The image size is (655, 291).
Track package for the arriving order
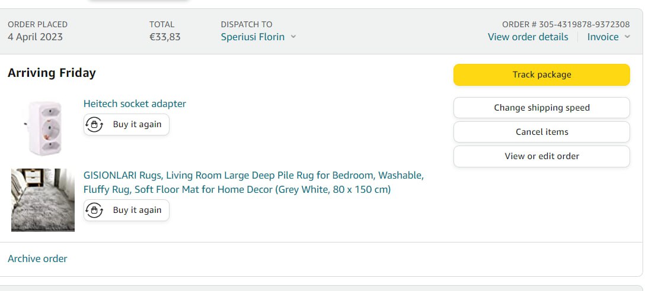click(x=542, y=75)
